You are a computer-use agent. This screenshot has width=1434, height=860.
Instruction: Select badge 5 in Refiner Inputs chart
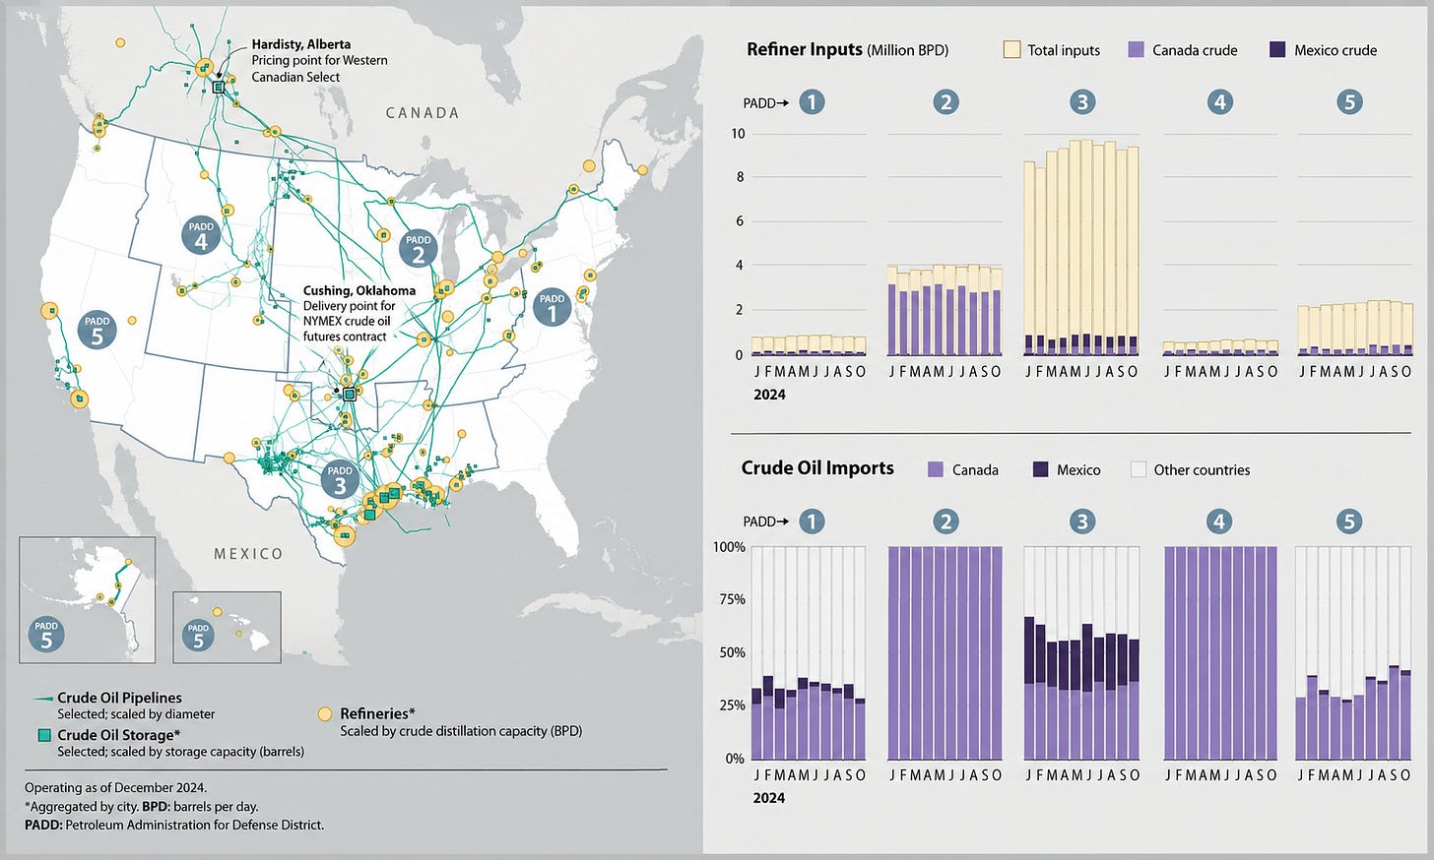click(x=1350, y=101)
